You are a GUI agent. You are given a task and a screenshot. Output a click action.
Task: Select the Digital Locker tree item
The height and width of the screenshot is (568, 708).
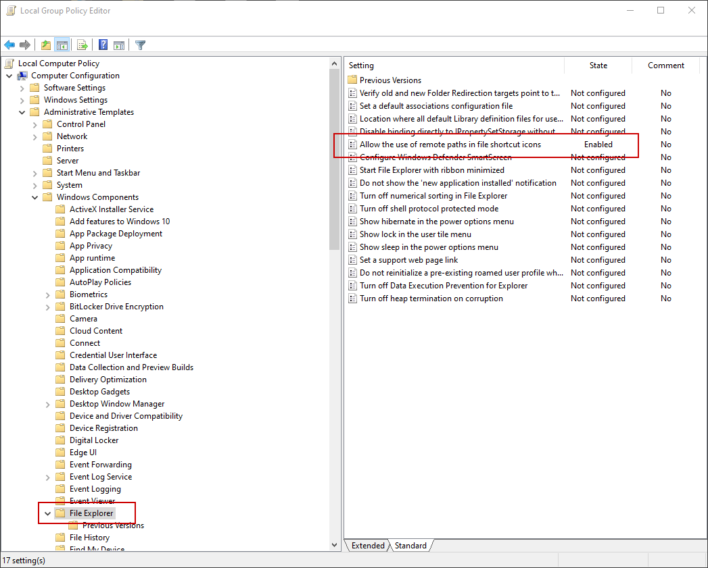[94, 440]
